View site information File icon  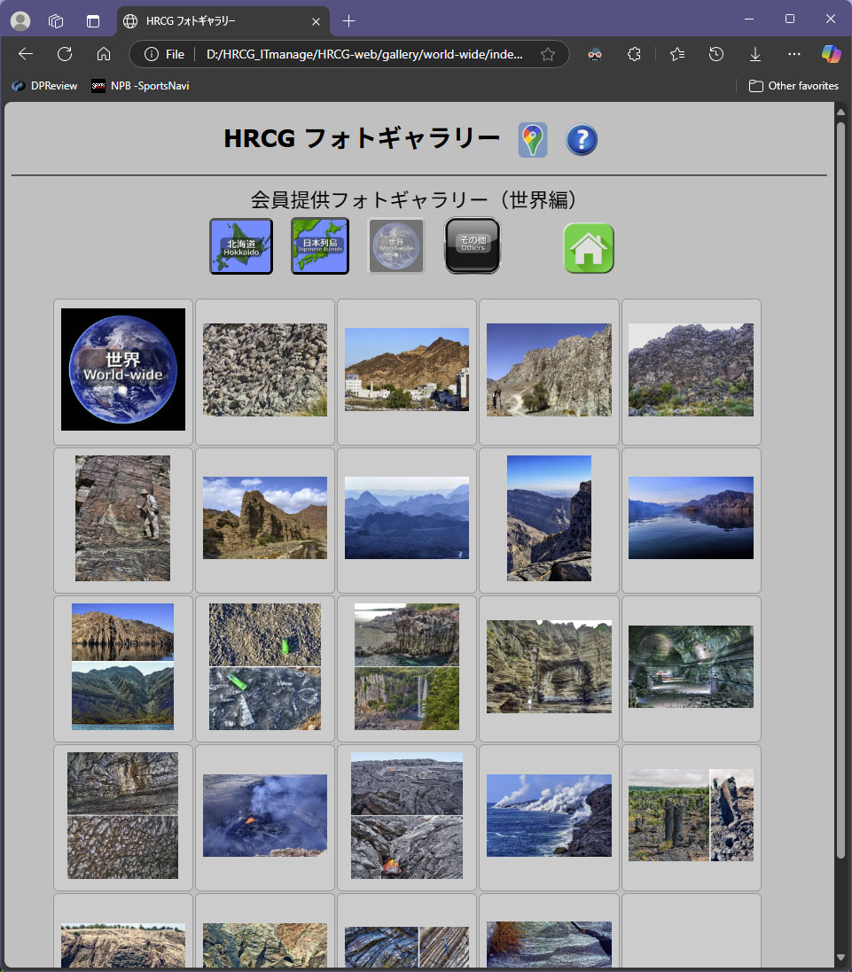[x=165, y=55]
